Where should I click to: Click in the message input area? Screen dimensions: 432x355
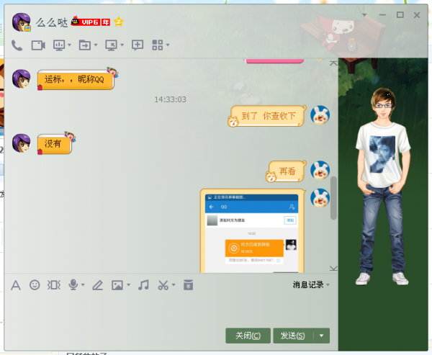(x=171, y=310)
